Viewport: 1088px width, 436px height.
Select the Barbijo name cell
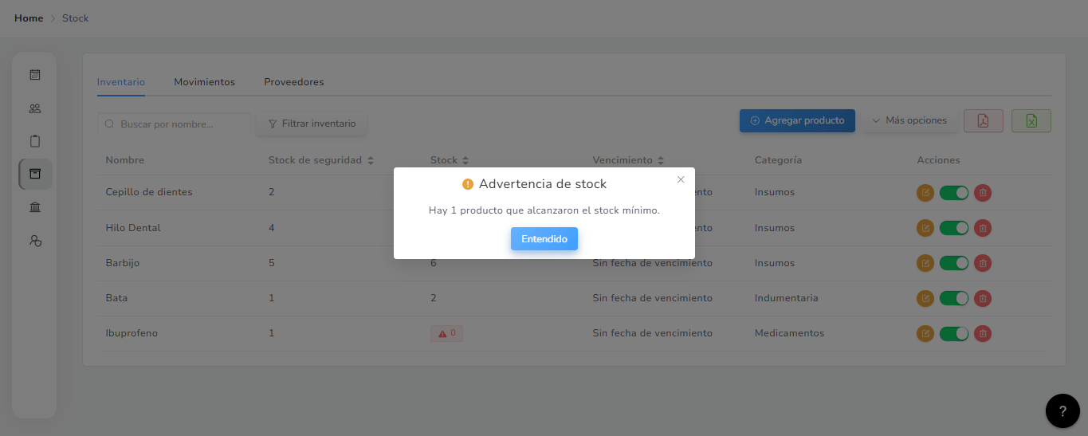123,263
